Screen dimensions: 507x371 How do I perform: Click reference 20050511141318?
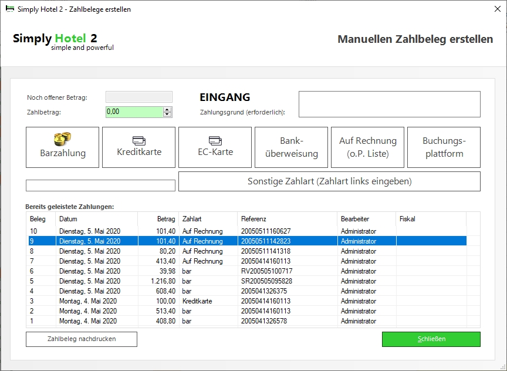coord(266,251)
